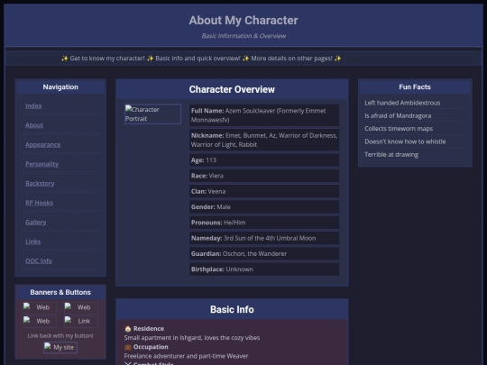
Task: Visit the RP Hooks page
Action: pyautogui.click(x=39, y=203)
